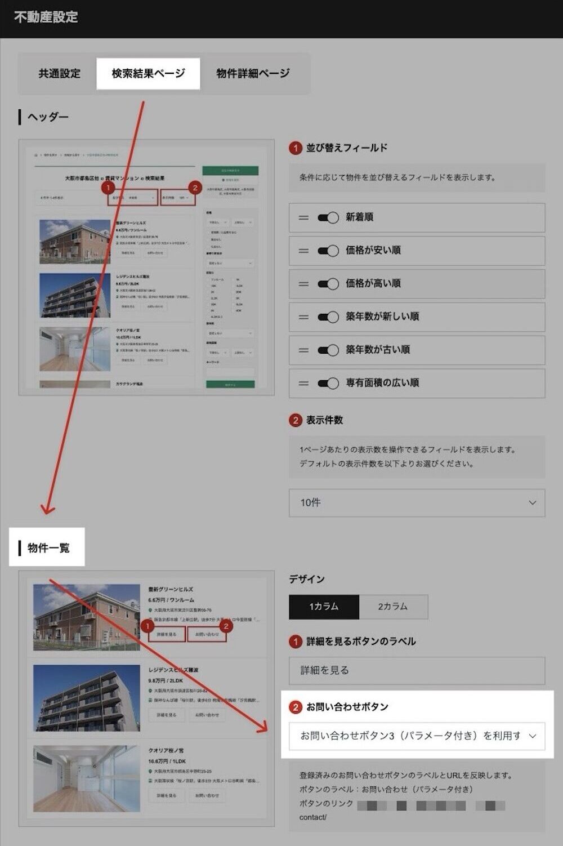Open the 物件詳細ページ tab
The width and height of the screenshot is (563, 846).
click(253, 74)
